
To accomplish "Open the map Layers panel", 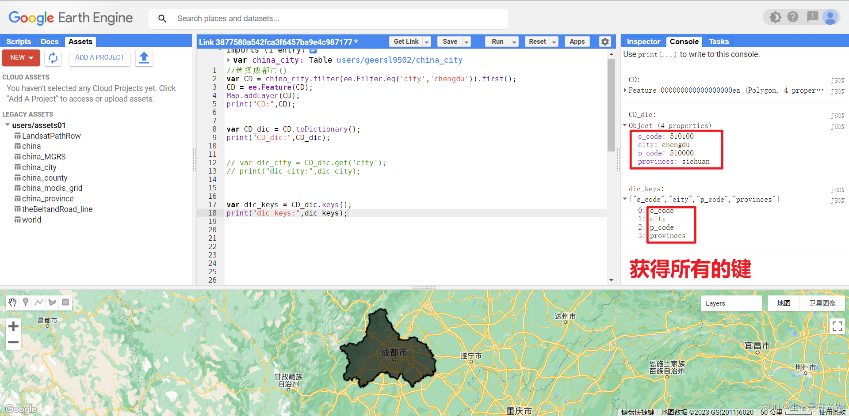I will click(x=731, y=303).
